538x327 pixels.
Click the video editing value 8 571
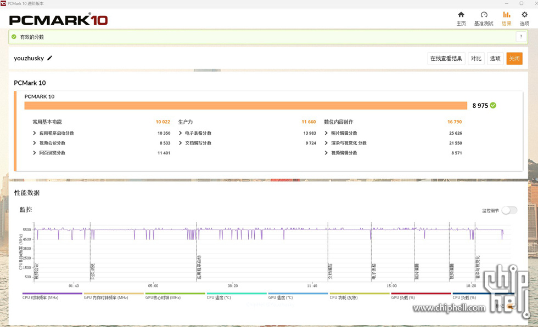[457, 153]
